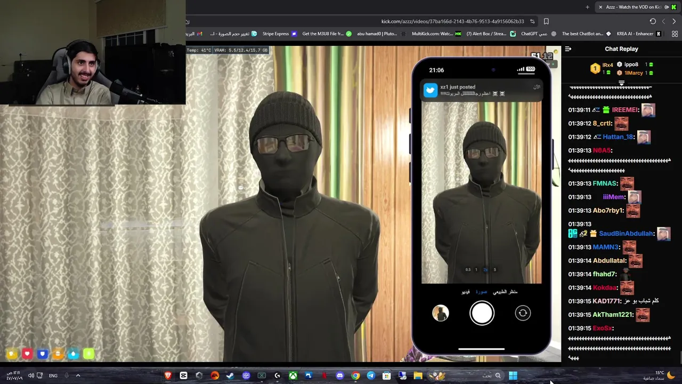
Task: Open the Get the M3U8 File bookmark
Action: [327, 34]
